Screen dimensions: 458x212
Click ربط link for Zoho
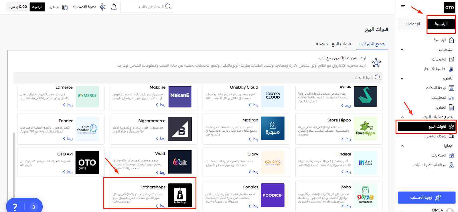point(346,206)
